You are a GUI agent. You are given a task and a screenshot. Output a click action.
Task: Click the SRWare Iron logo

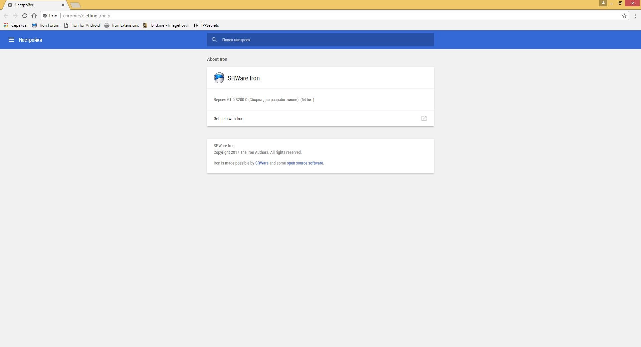[x=219, y=78]
